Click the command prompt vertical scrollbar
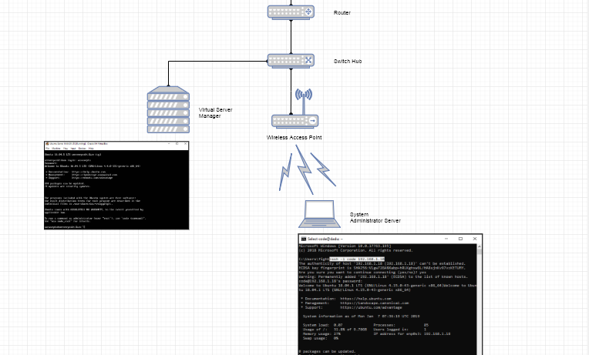 (x=480, y=300)
